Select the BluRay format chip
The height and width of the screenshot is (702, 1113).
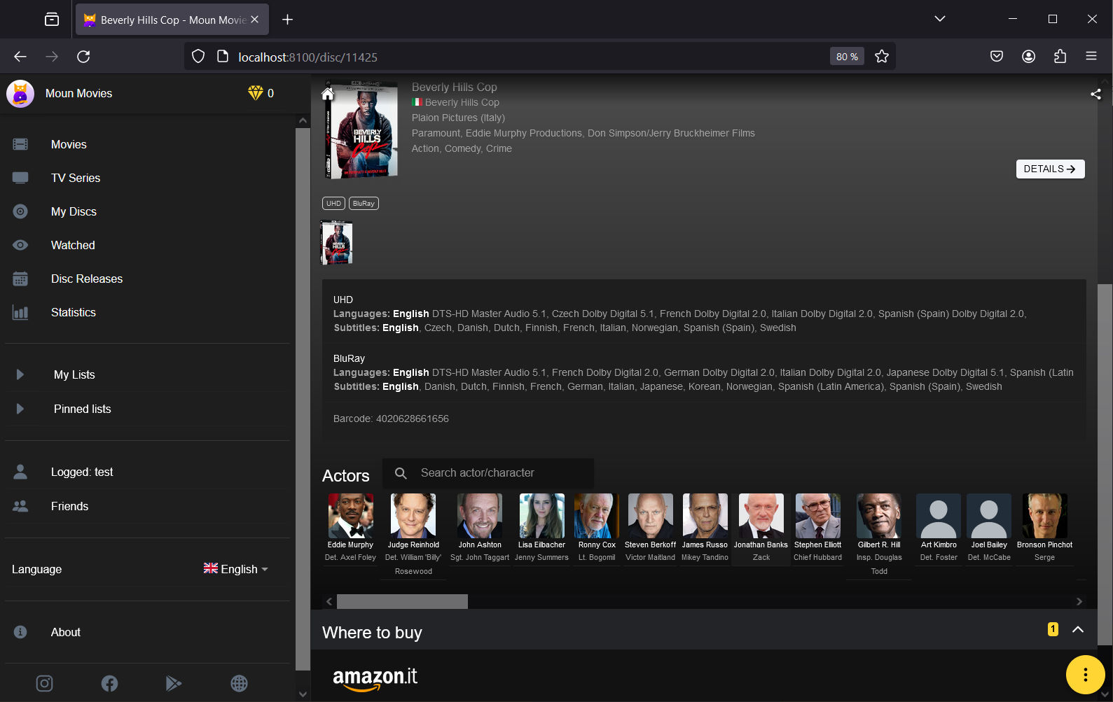click(364, 204)
